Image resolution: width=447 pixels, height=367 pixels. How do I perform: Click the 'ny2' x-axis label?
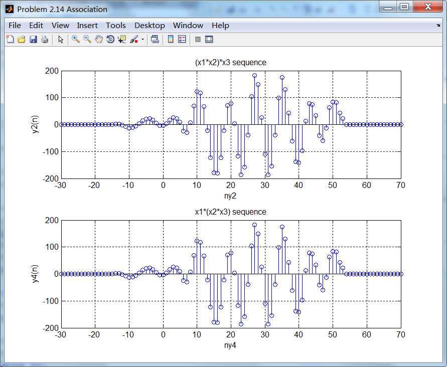230,196
